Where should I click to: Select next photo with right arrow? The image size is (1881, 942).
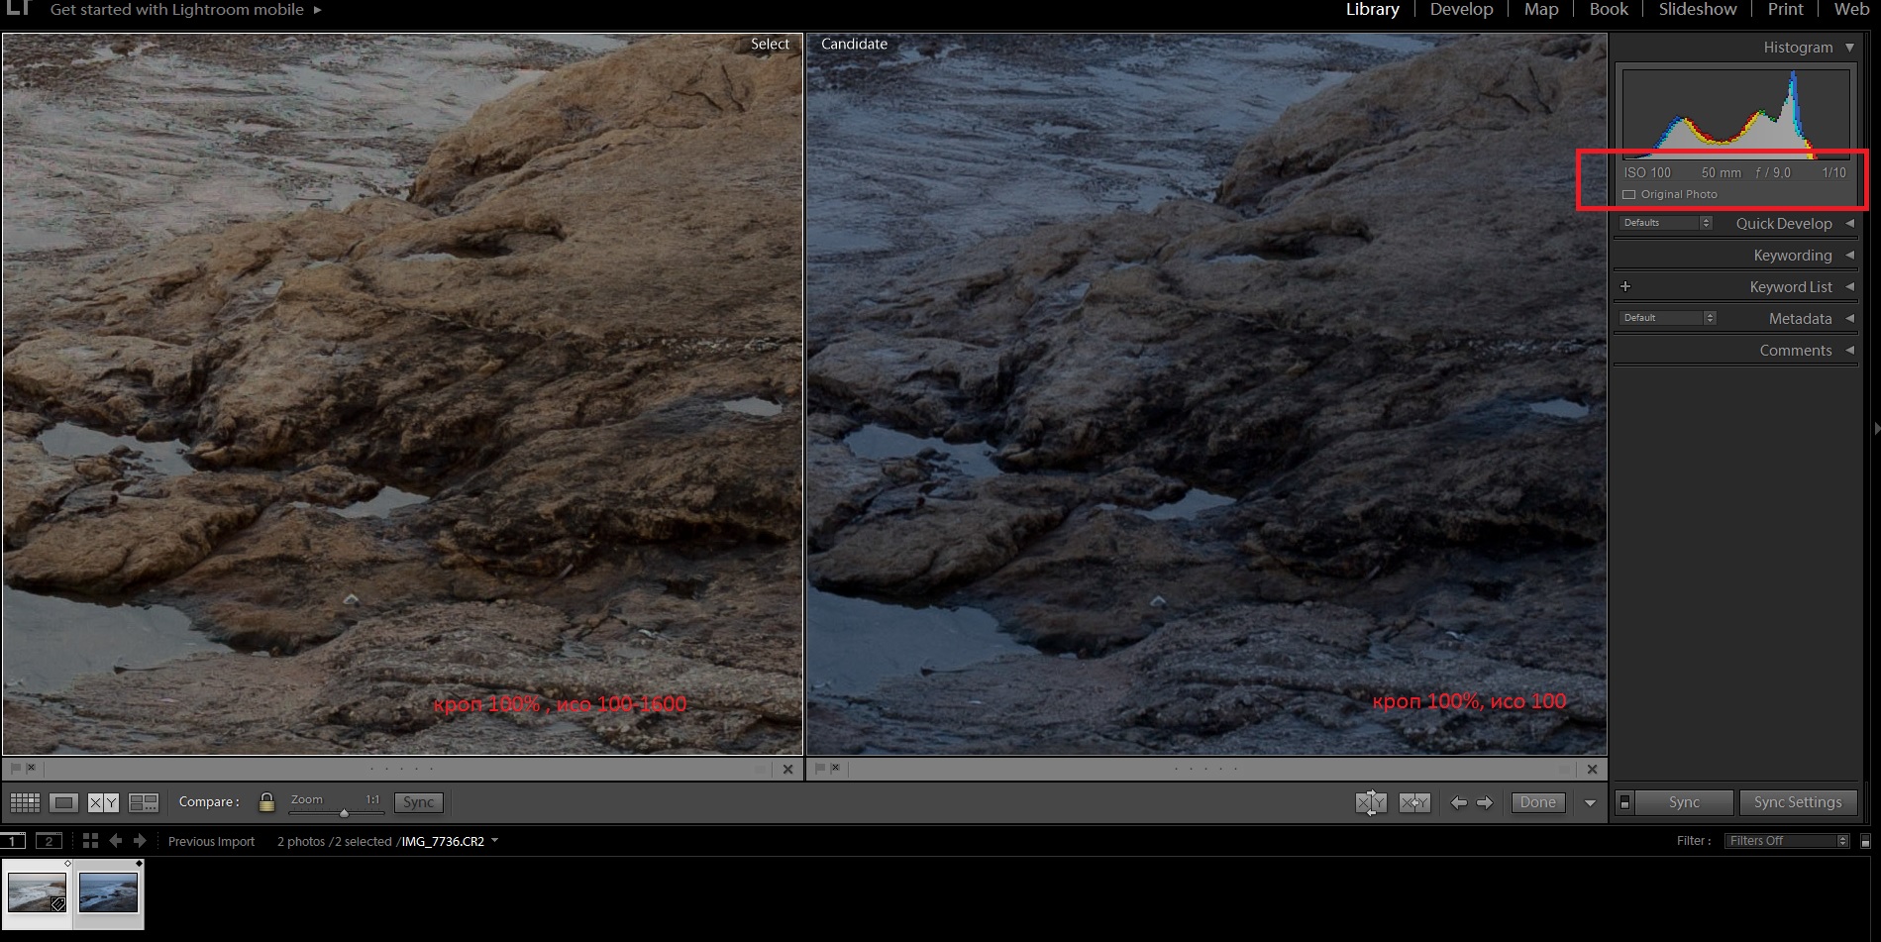point(1485,802)
